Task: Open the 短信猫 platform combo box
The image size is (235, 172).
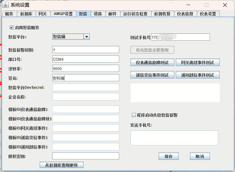Action: (x=68, y=37)
